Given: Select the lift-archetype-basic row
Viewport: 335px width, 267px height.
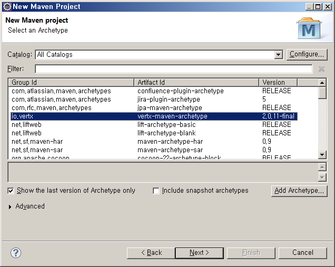Looking at the screenshot, I should coord(153,124).
